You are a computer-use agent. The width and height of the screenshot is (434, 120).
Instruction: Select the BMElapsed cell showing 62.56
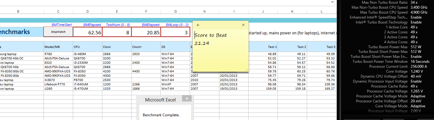tap(88, 32)
